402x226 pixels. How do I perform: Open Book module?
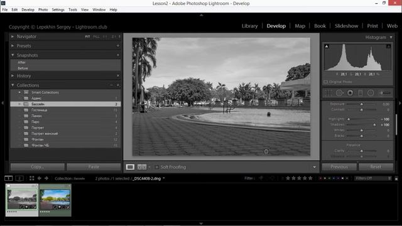pyautogui.click(x=320, y=26)
